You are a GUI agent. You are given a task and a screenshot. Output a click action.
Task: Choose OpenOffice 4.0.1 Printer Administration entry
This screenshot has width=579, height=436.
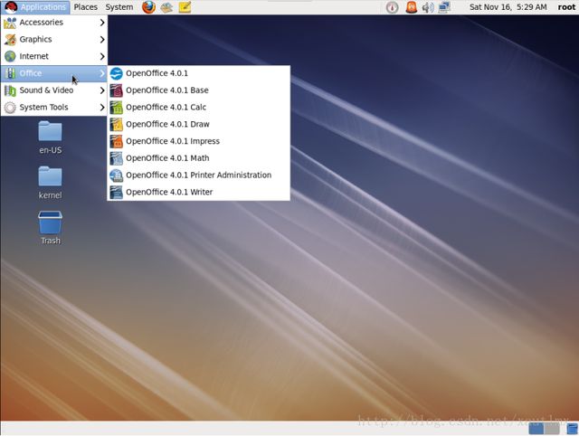[199, 175]
